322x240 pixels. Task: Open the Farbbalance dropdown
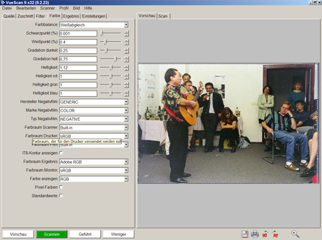tap(126, 25)
